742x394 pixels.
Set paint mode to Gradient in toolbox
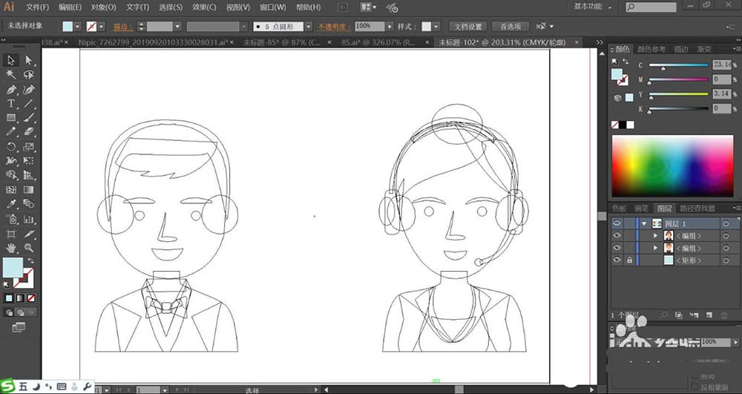pyautogui.click(x=20, y=298)
